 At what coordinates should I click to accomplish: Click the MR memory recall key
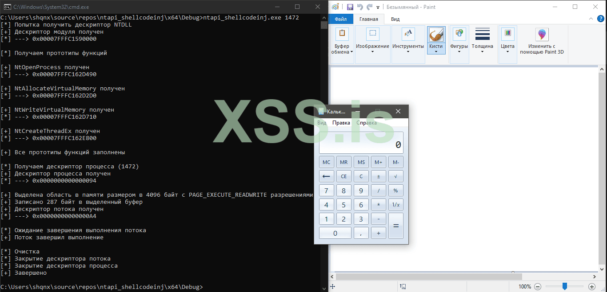coord(344,162)
